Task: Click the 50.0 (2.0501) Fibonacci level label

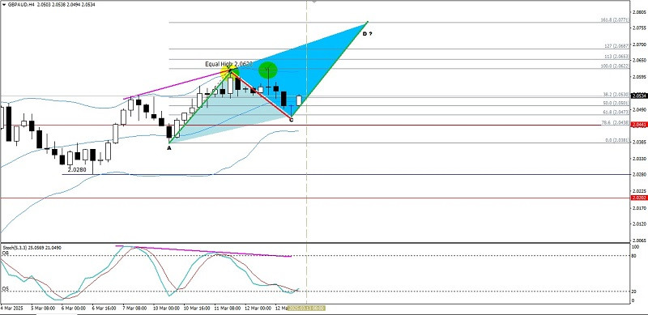Action: point(616,103)
